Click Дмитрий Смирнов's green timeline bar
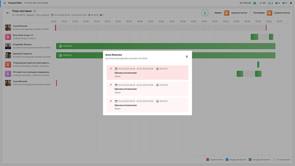This screenshot has width=295, height=166. point(166,55)
